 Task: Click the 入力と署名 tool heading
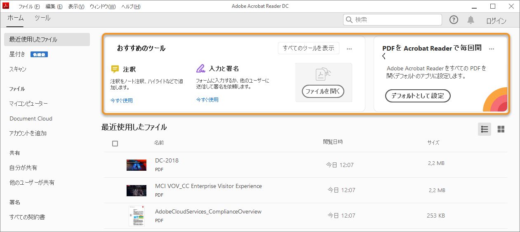224,69
